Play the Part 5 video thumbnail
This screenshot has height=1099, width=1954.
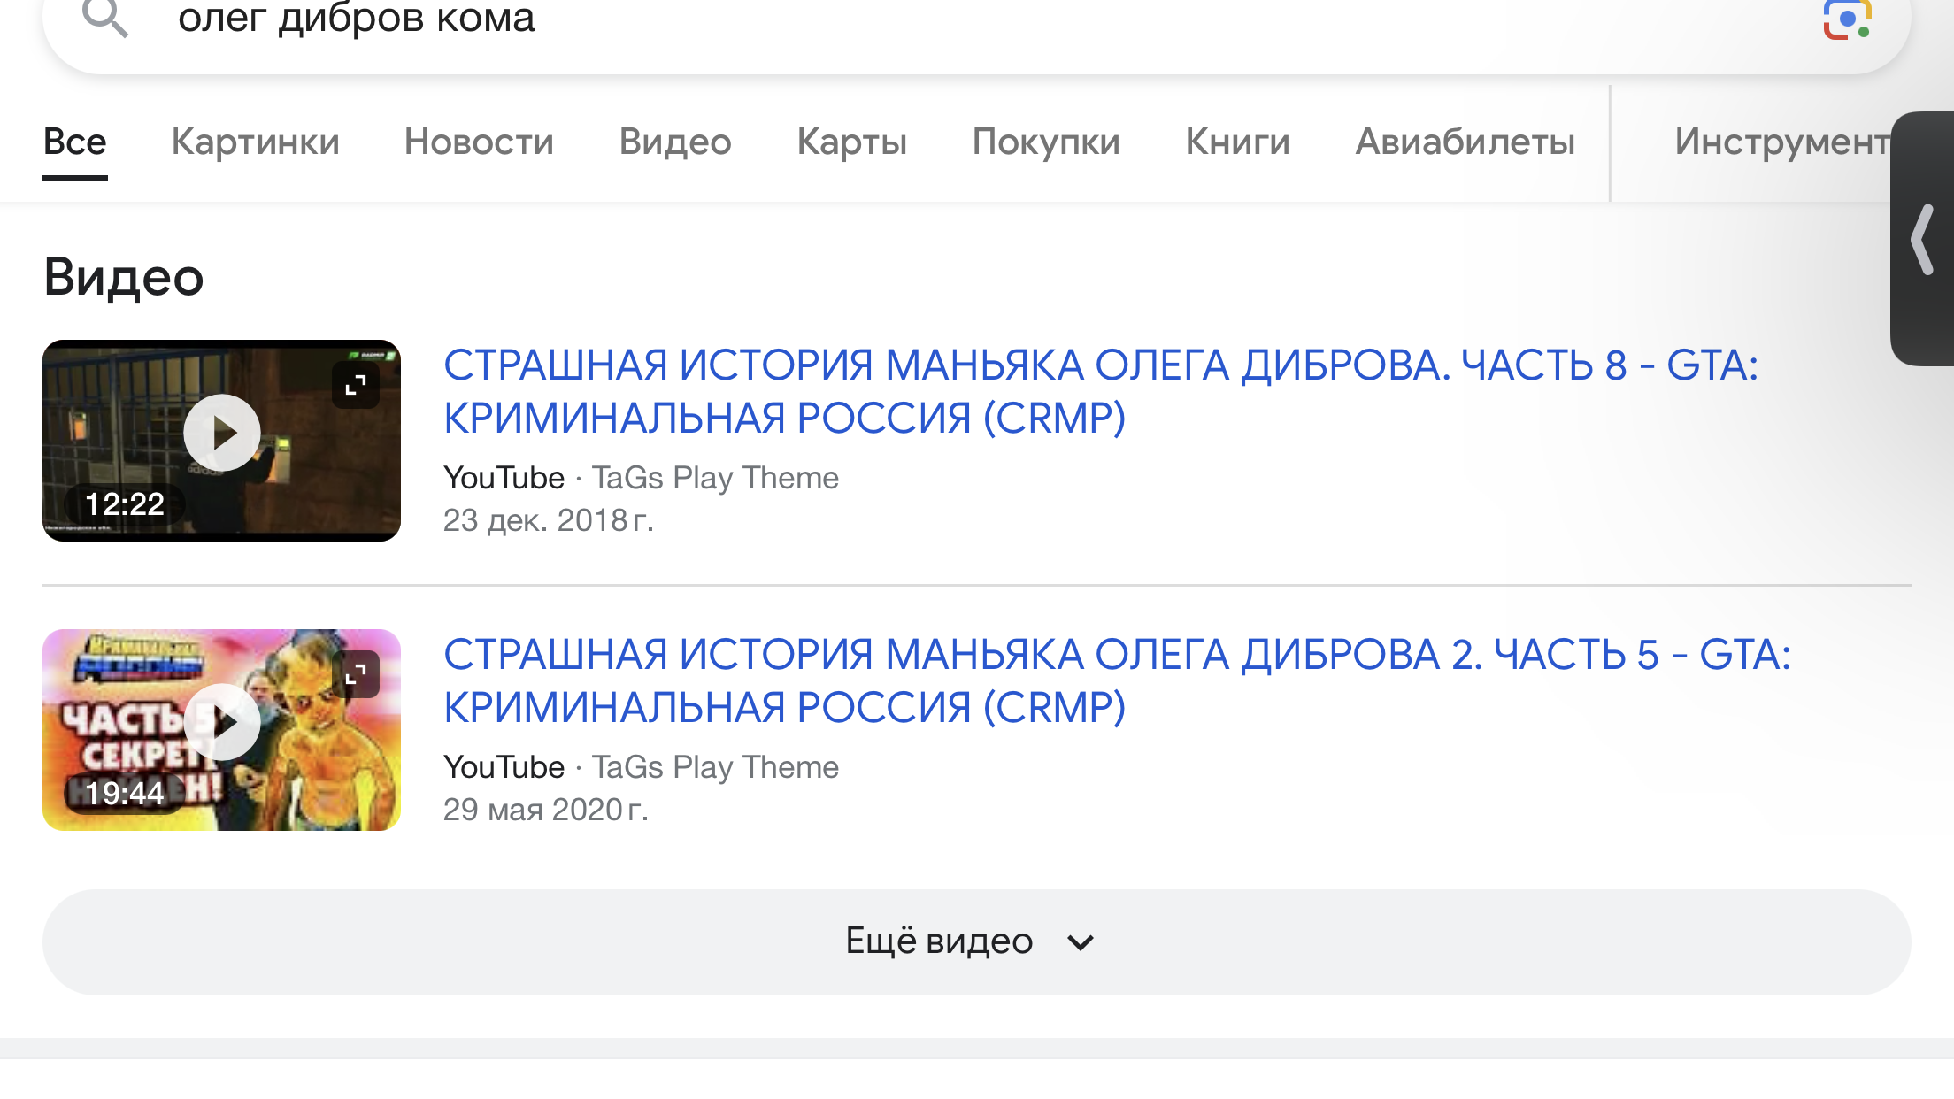click(x=221, y=722)
